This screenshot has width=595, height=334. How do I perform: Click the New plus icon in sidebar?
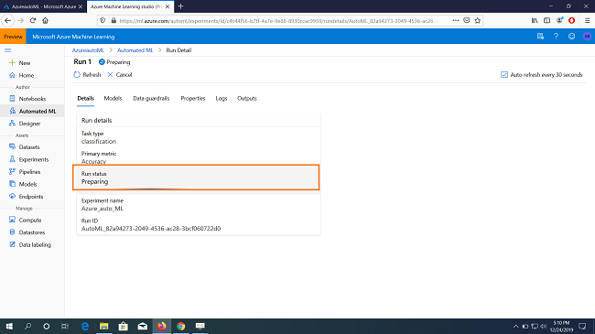click(x=12, y=62)
